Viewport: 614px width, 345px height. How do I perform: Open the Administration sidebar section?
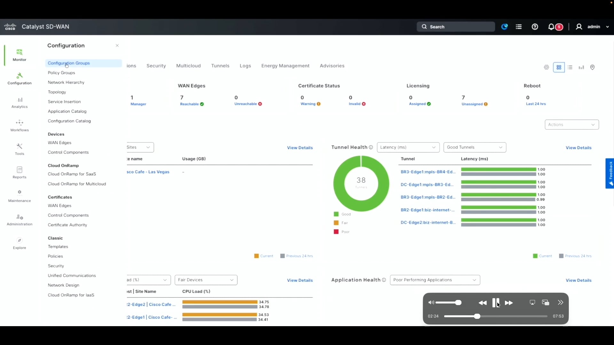point(20,220)
